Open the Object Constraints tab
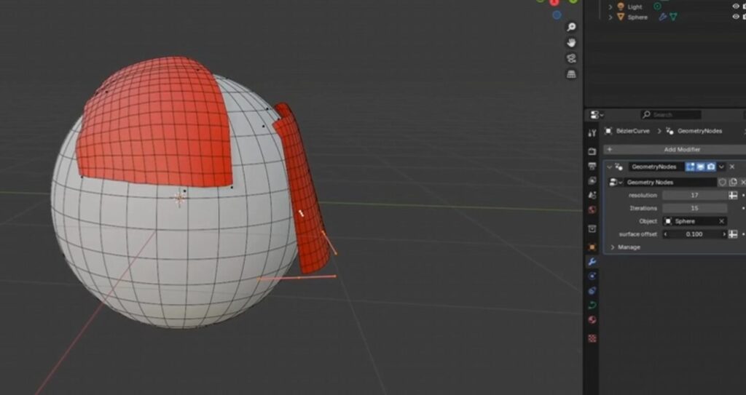Viewport: 746px width, 395px height. coord(592,290)
